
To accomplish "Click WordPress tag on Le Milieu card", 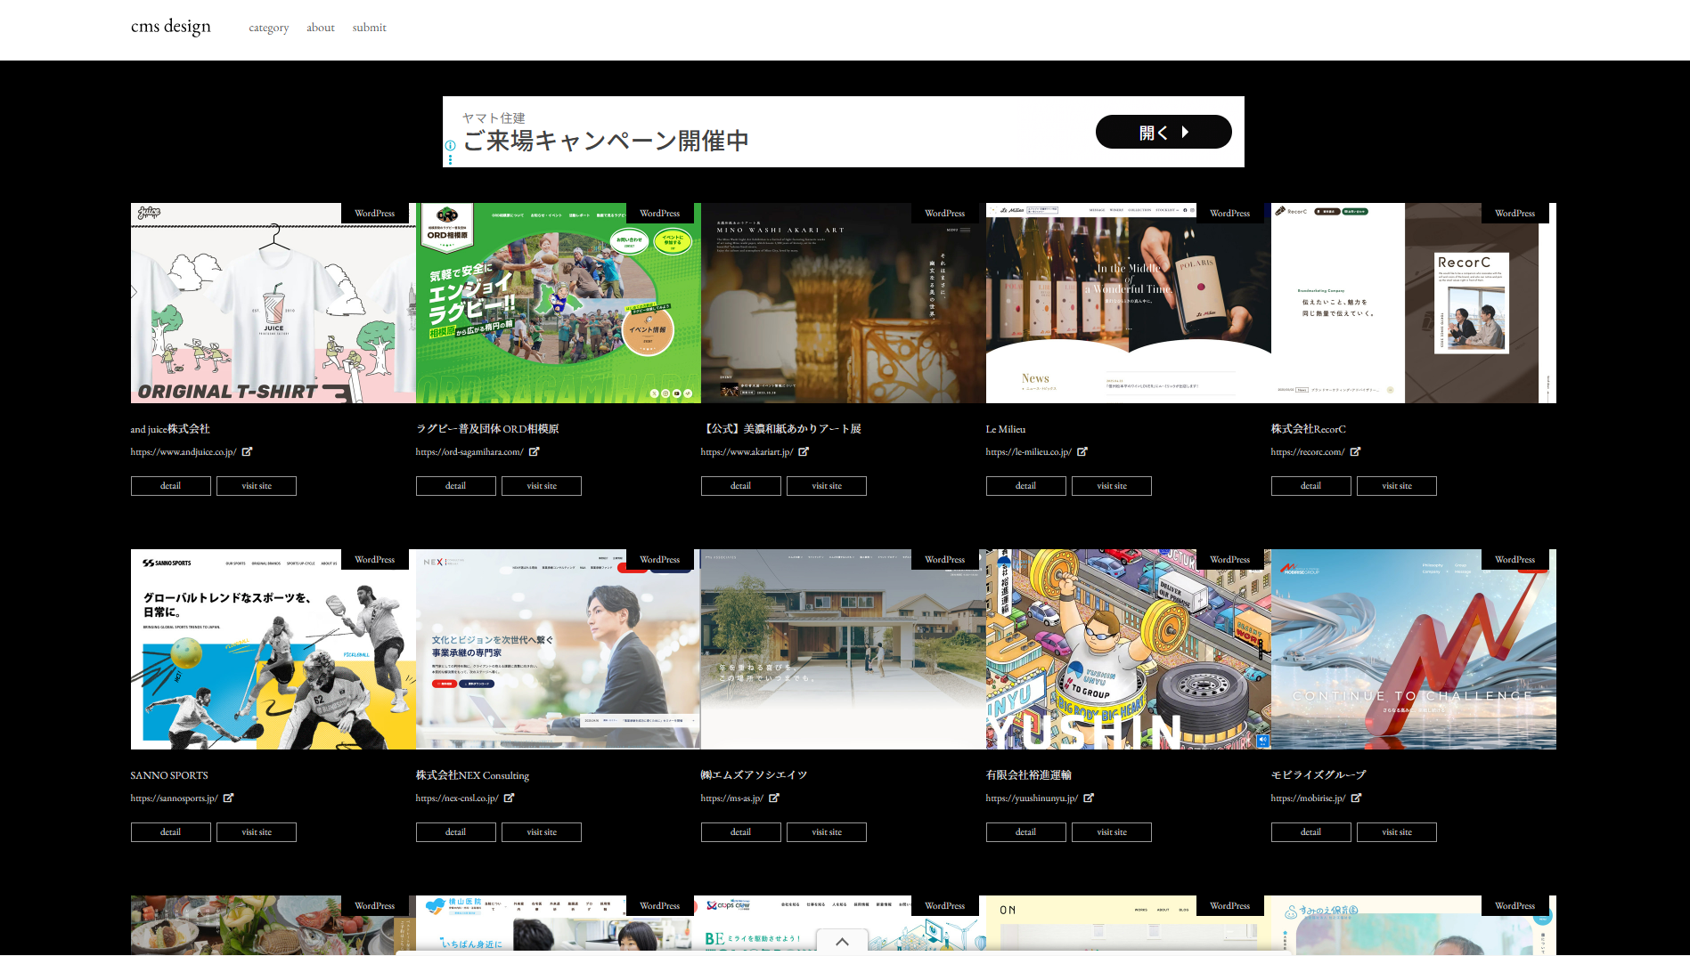I will 1230,213.
